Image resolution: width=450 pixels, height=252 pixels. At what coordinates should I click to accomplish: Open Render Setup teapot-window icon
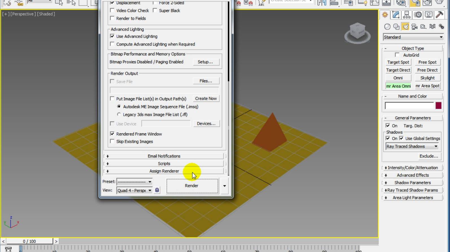(415, 3)
